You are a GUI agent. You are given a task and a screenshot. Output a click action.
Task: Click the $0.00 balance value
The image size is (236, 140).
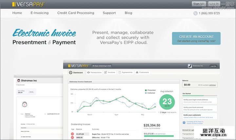click(x=187, y=85)
